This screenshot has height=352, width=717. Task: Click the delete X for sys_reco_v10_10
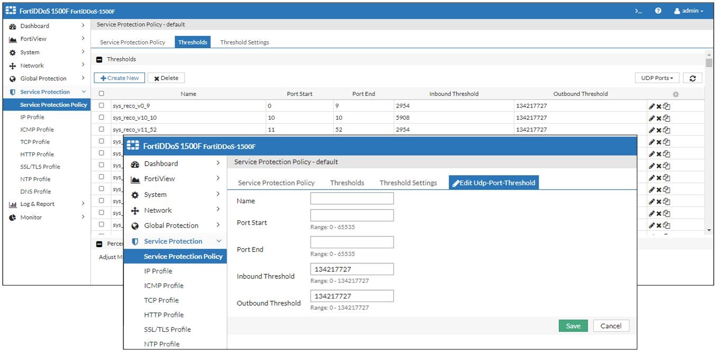(x=659, y=118)
